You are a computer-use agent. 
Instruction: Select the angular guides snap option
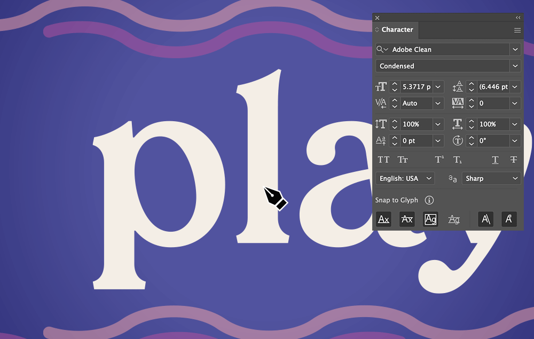point(485,219)
